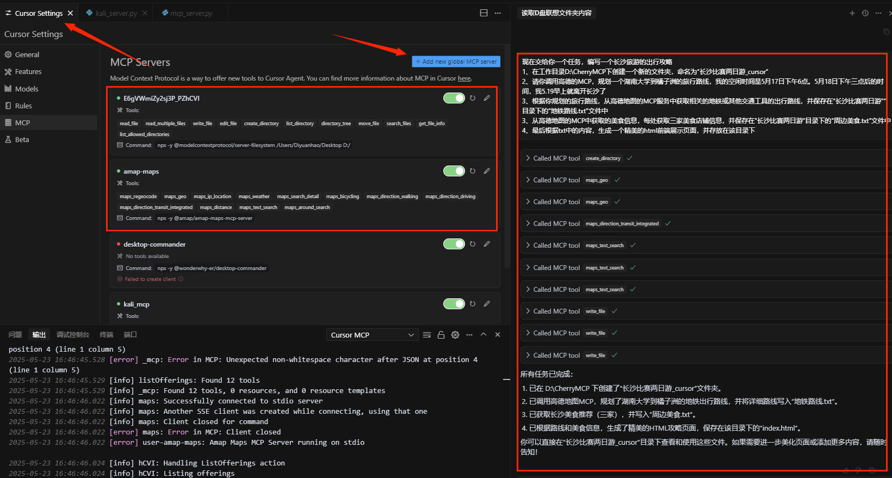Open the 端口 panel tab
The height and width of the screenshot is (478, 892).
point(131,335)
